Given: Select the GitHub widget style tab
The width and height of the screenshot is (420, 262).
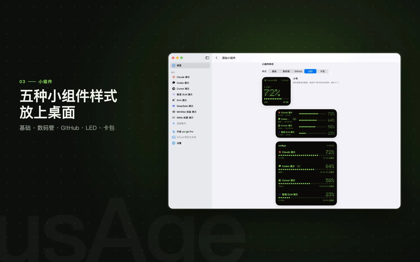Looking at the screenshot, I should click(298, 71).
